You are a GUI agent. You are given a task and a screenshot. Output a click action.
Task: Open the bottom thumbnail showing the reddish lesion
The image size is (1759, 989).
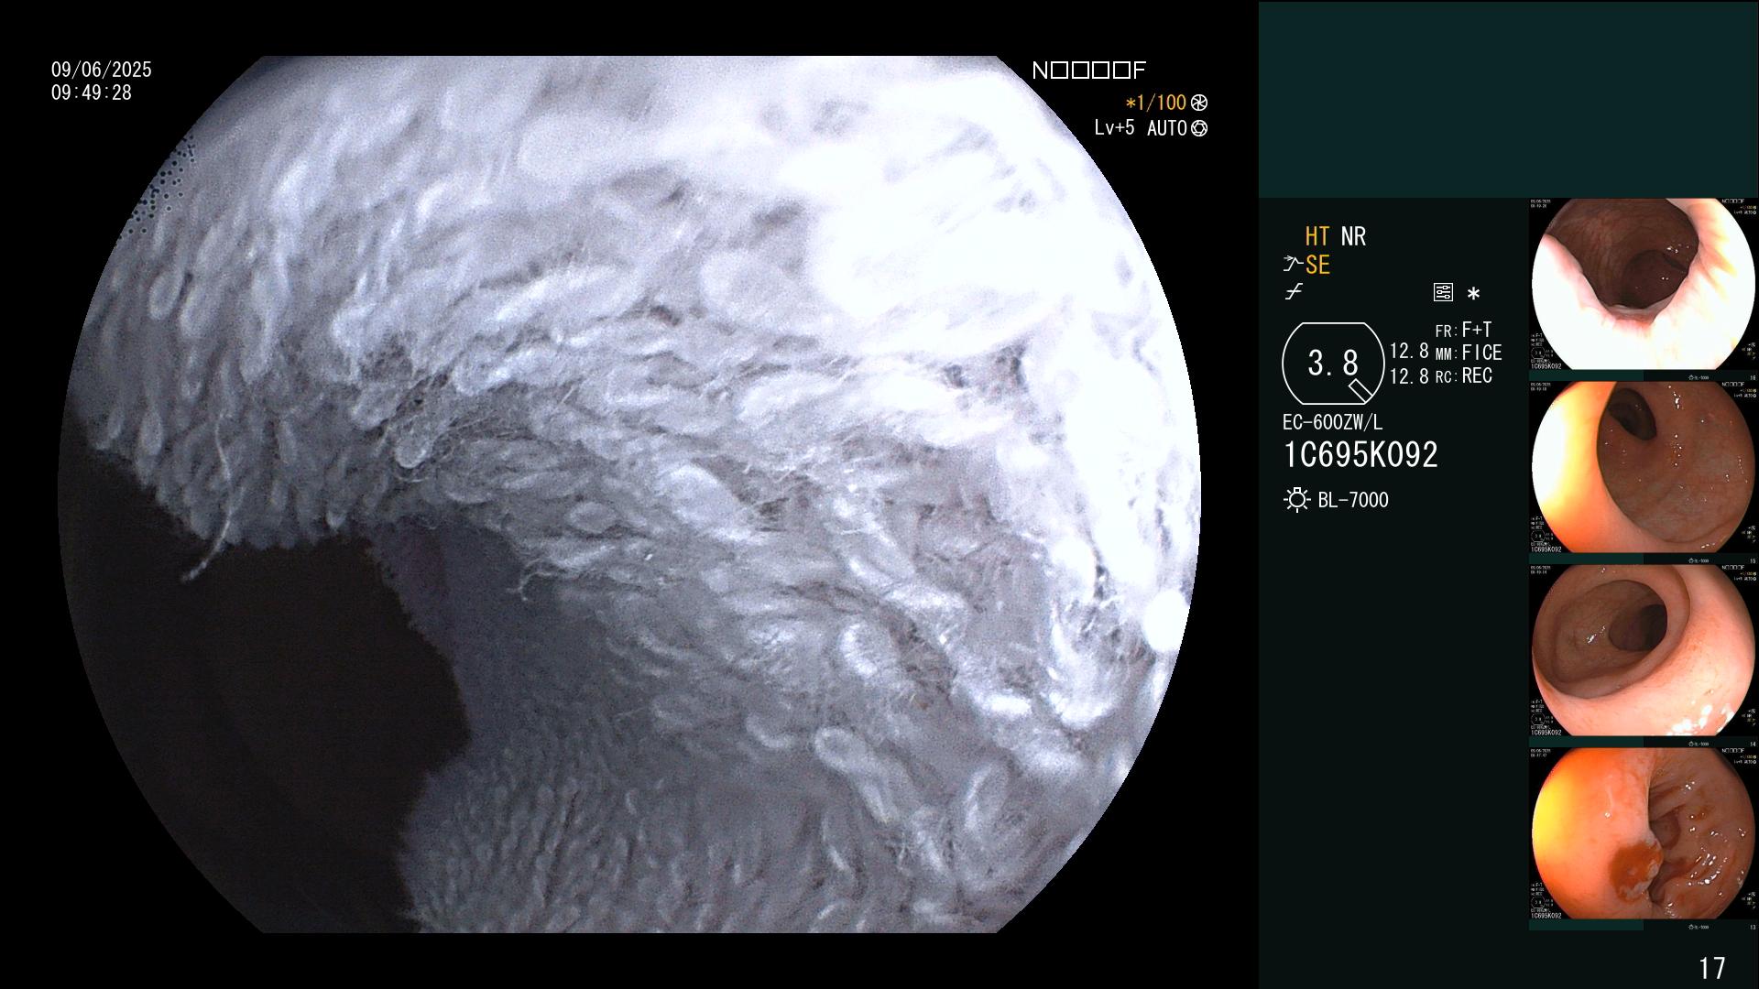point(1643,833)
